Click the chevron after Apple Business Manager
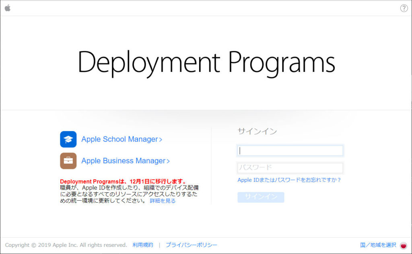412x254 pixels. coord(168,161)
